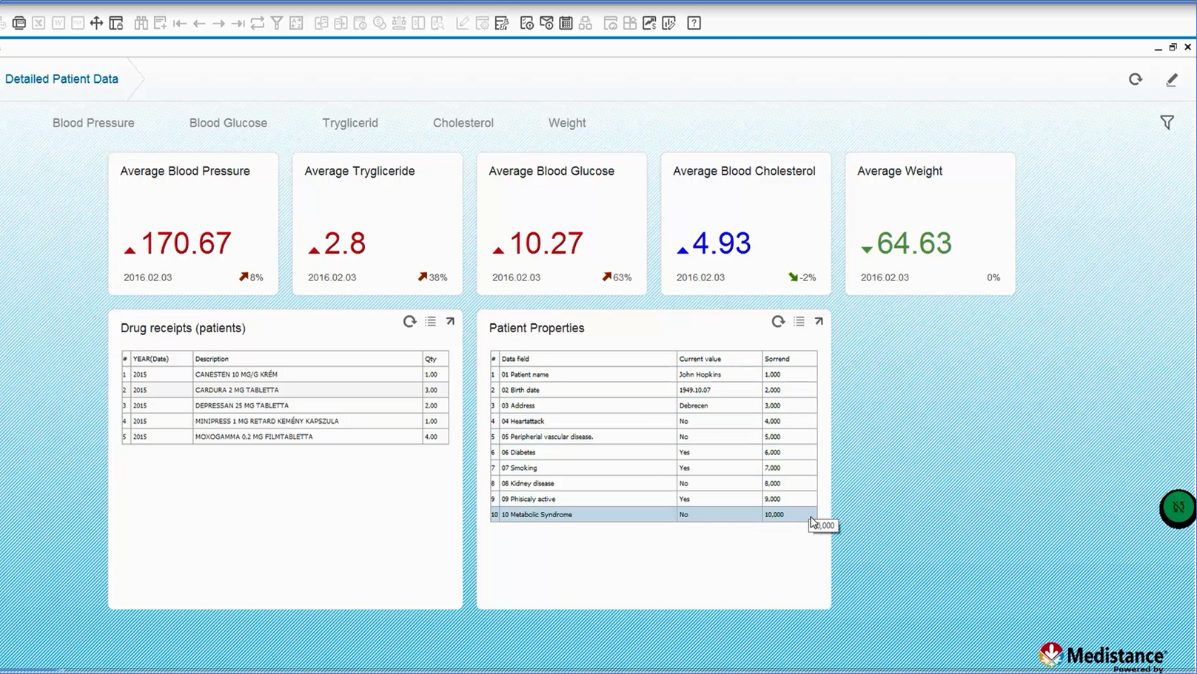Switch to the Blood Glucose tab

click(x=228, y=123)
